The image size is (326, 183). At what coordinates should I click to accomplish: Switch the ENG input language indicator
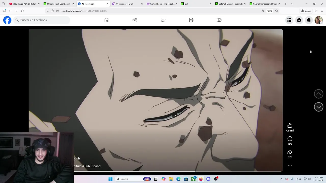[x=298, y=179]
